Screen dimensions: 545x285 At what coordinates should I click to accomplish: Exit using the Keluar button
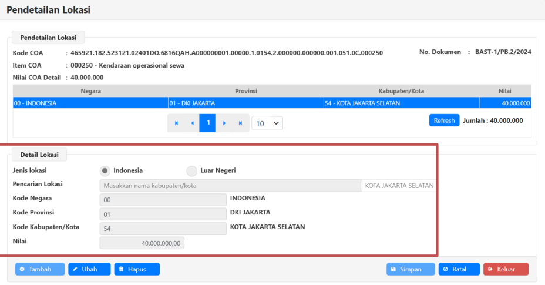506,269
